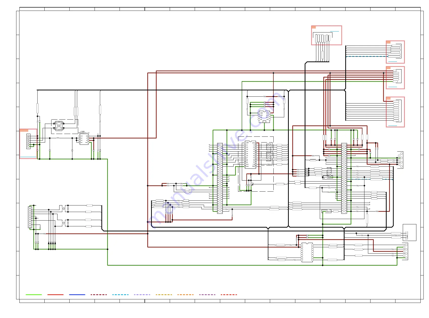Click the SCL pin label on the 8-pin IC
The image size is (429, 318).
(x=267, y=117)
